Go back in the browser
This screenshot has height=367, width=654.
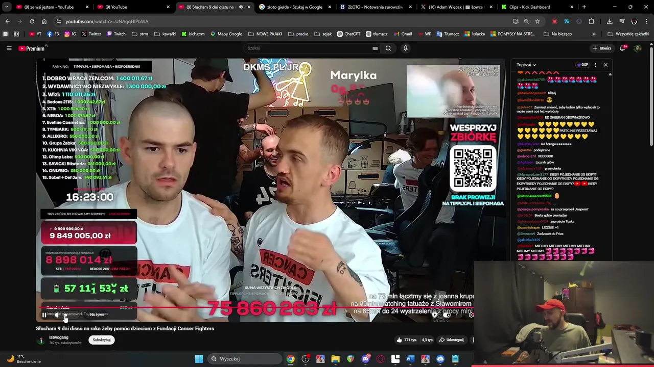(7, 21)
